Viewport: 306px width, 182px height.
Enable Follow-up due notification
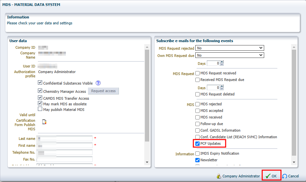click(x=198, y=124)
